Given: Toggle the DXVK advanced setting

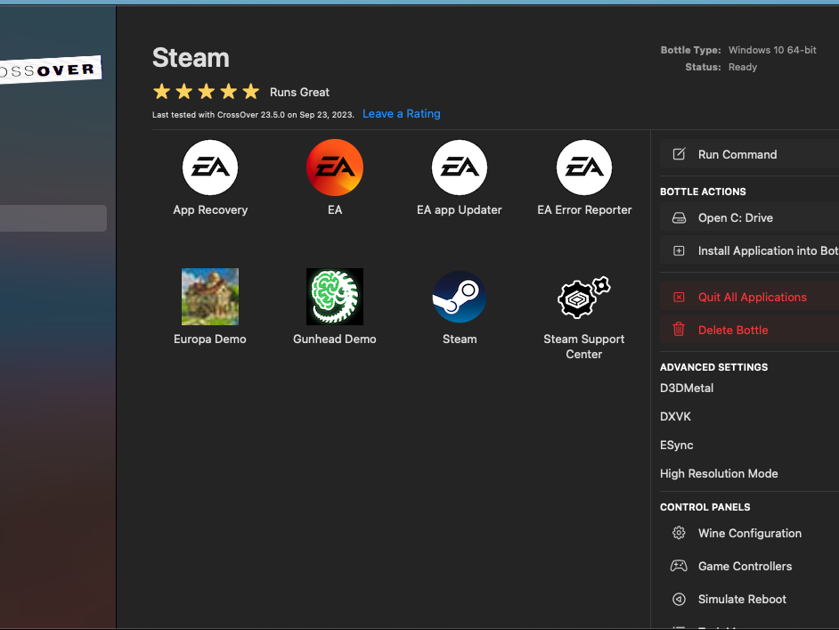Looking at the screenshot, I should 675,416.
